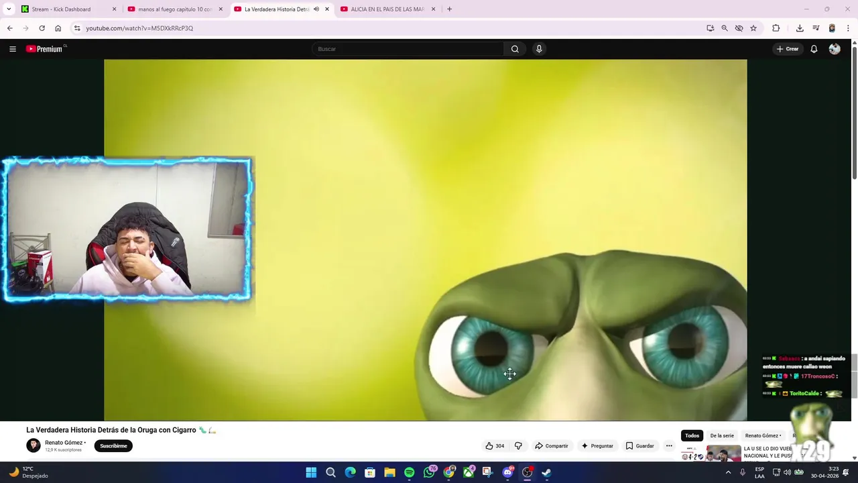Open weather widget 12°C Despejado
The height and width of the screenshot is (483, 858).
coord(29,472)
